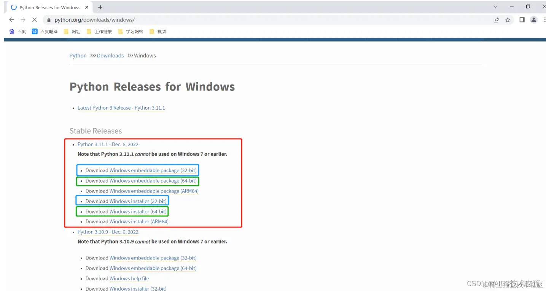Click the Stable Releases heading

click(96, 131)
